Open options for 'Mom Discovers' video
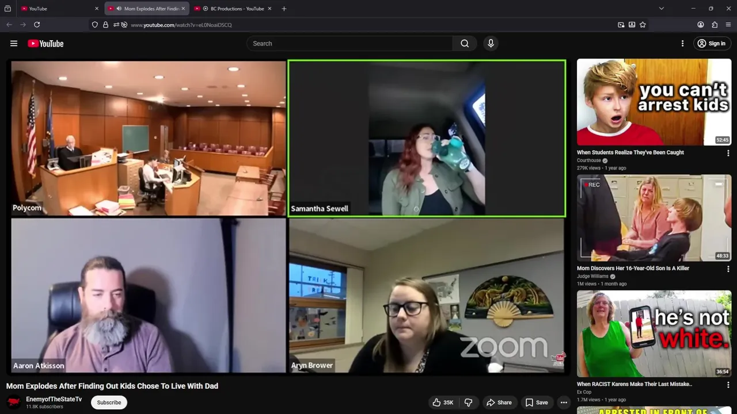This screenshot has width=737, height=414. pyautogui.click(x=728, y=269)
